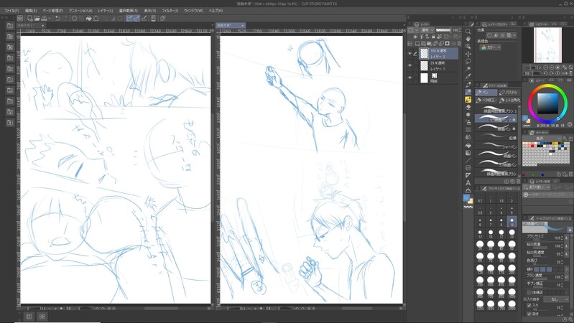The height and width of the screenshot is (323, 574).
Task: Select the Eyedropper tool
Action: pos(468,77)
